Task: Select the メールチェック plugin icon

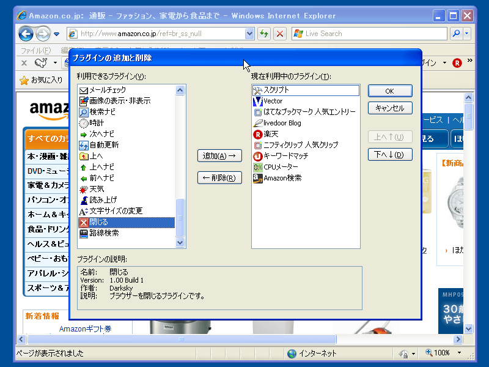Action: pyautogui.click(x=84, y=90)
